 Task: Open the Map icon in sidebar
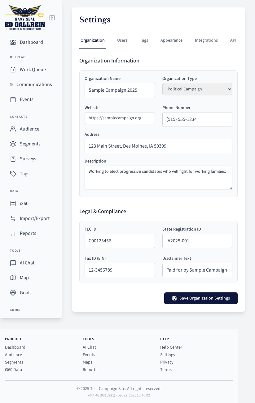(13, 278)
